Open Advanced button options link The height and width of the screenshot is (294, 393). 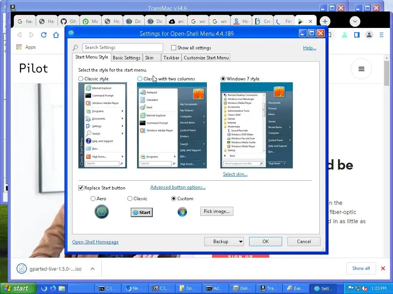pos(178,187)
